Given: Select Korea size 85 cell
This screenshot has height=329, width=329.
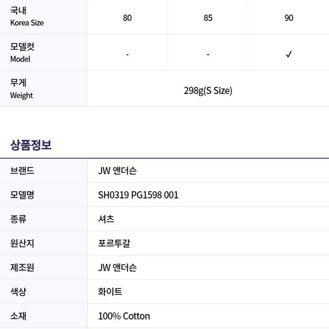Looking at the screenshot, I should coord(208,18).
